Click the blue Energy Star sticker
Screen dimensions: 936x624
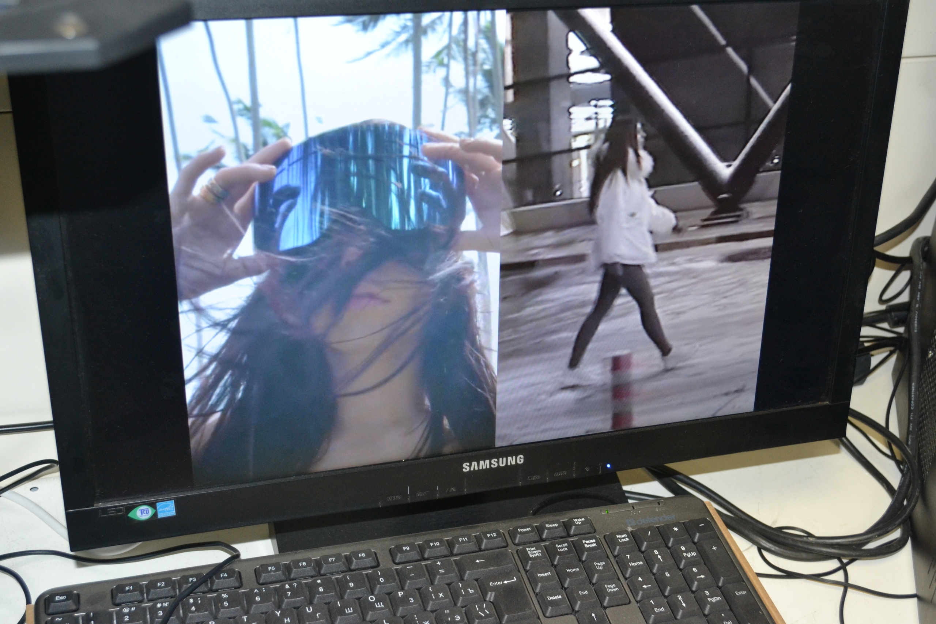166,509
